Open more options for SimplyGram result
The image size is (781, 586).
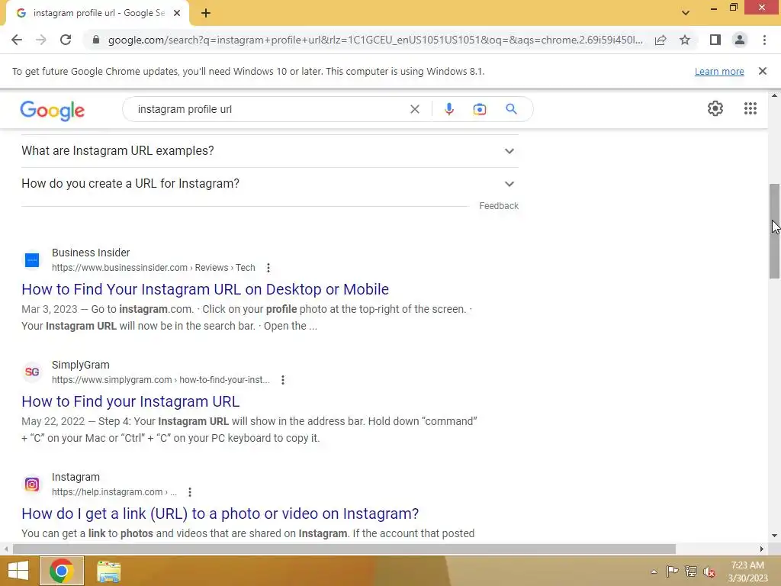282,380
